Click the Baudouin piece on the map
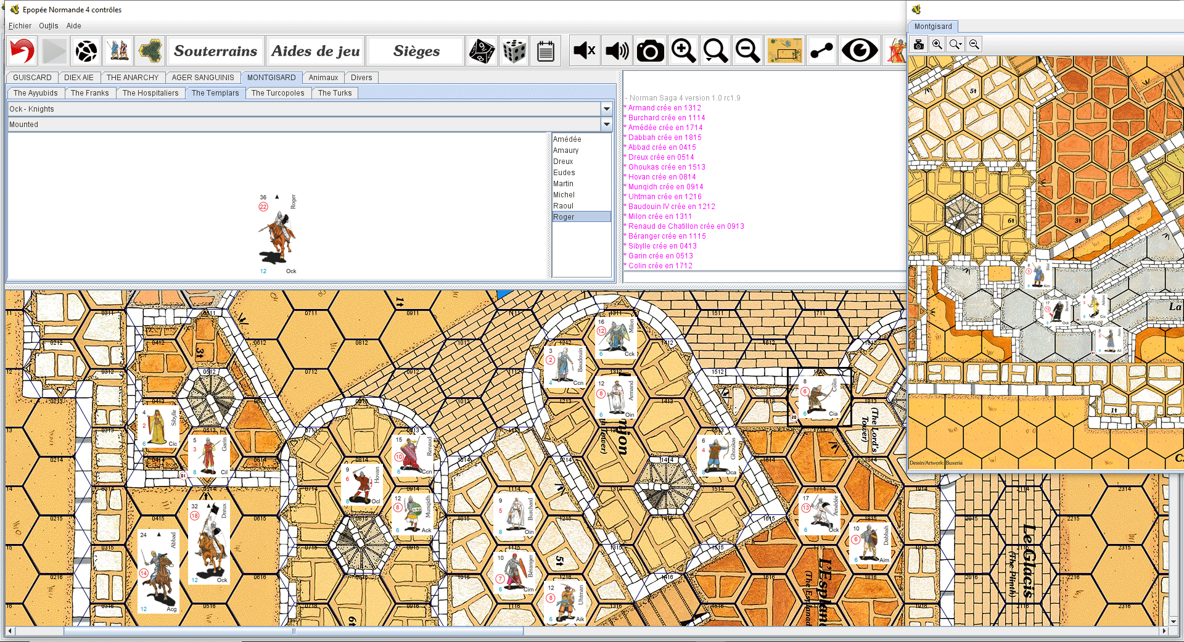 (564, 366)
